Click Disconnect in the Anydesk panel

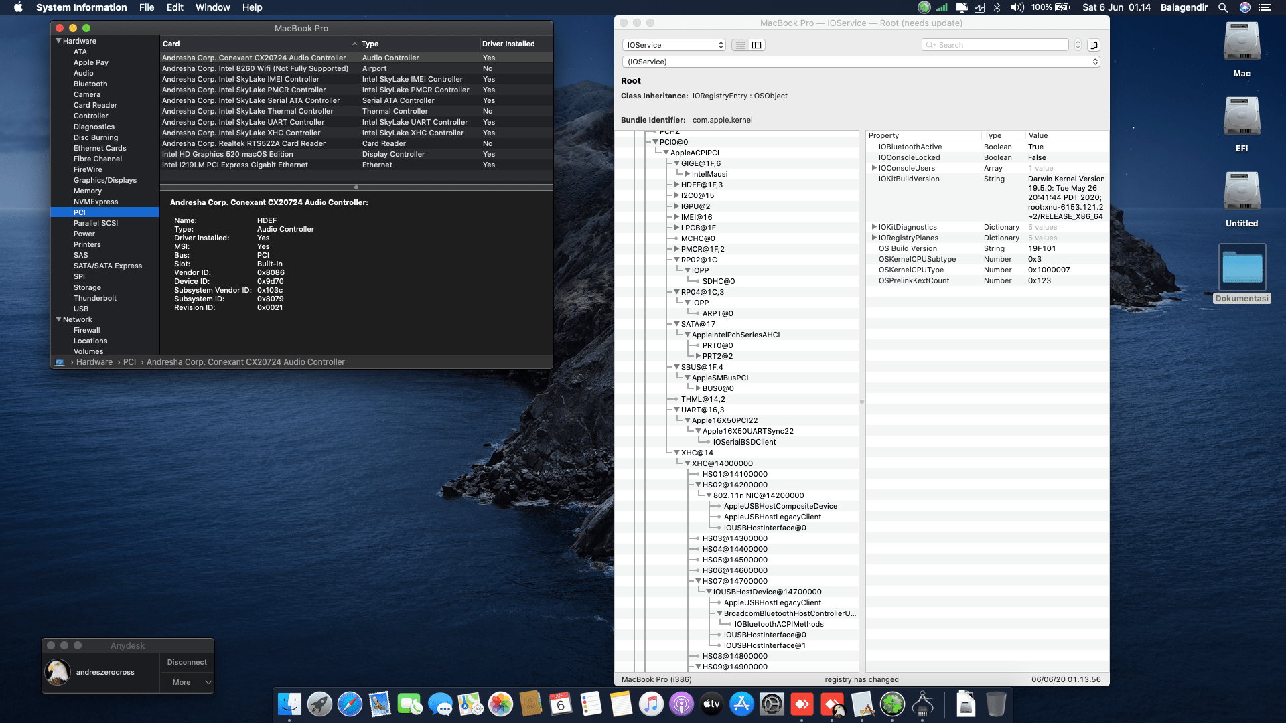187,662
